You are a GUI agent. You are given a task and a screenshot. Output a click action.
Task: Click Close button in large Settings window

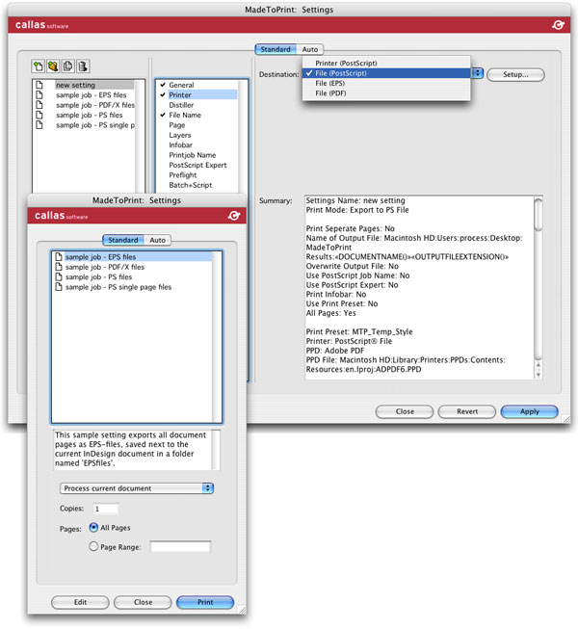[405, 411]
